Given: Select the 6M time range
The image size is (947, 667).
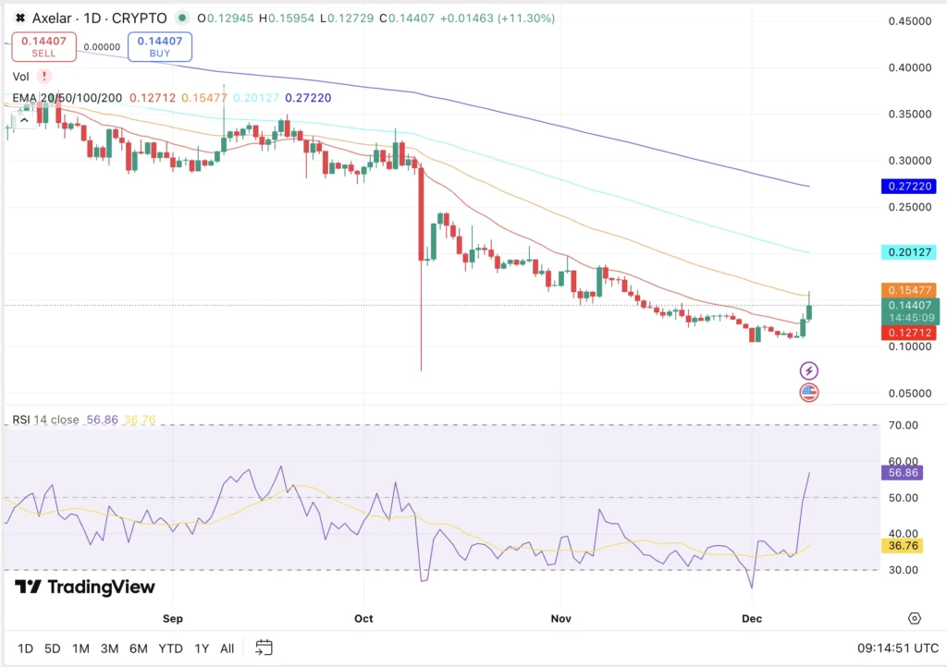Looking at the screenshot, I should click(x=139, y=649).
